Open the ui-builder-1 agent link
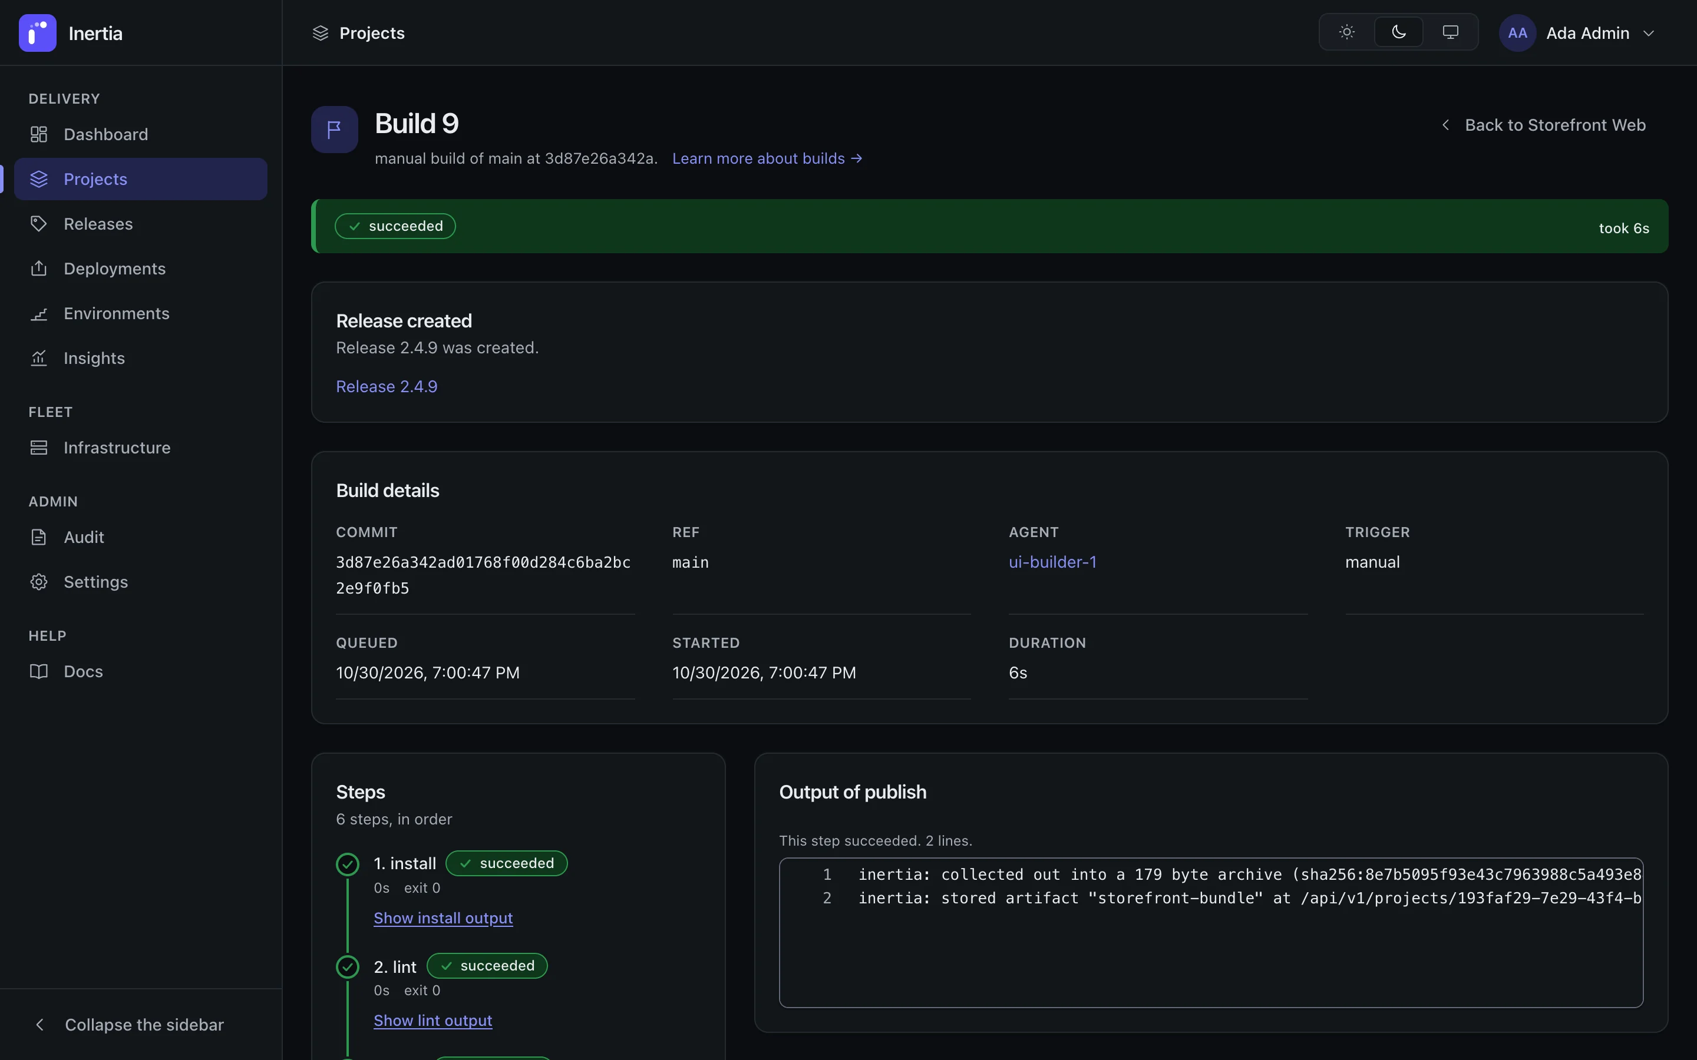Viewport: 1697px width, 1060px height. [x=1052, y=562]
